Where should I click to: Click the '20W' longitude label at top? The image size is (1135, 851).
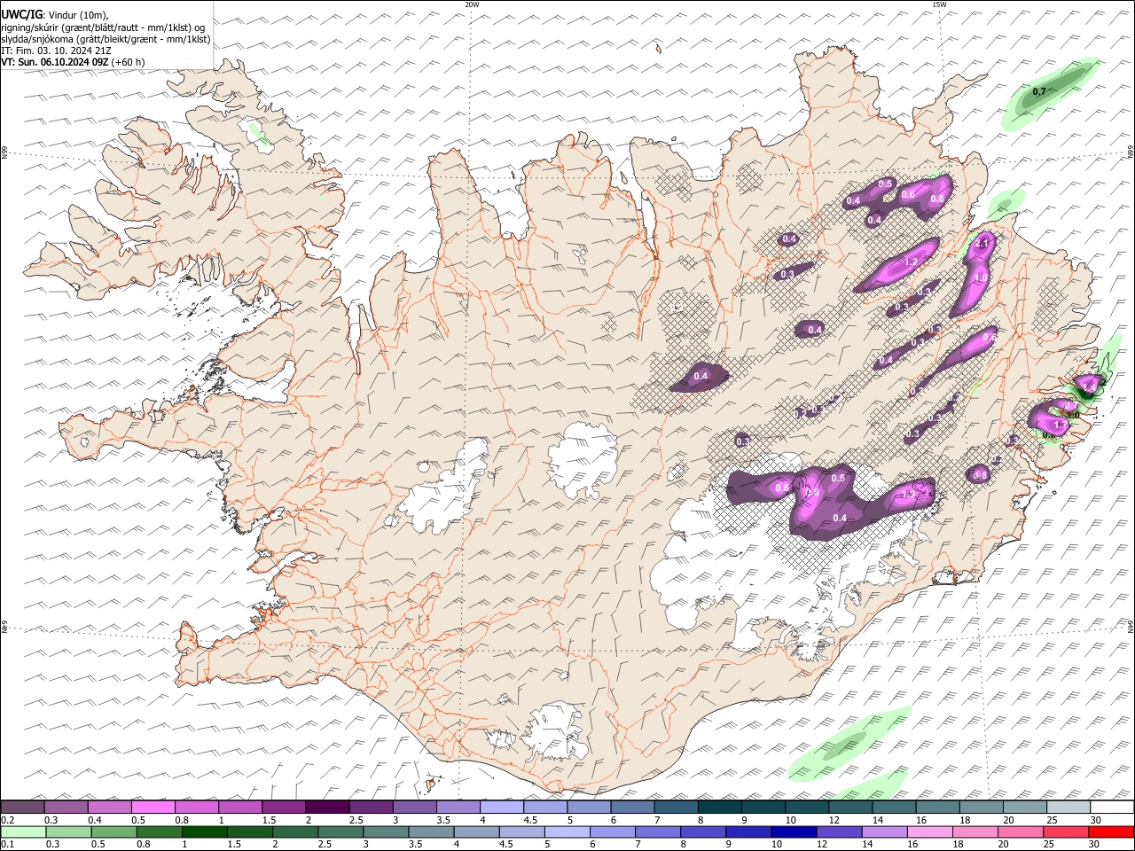click(x=472, y=4)
